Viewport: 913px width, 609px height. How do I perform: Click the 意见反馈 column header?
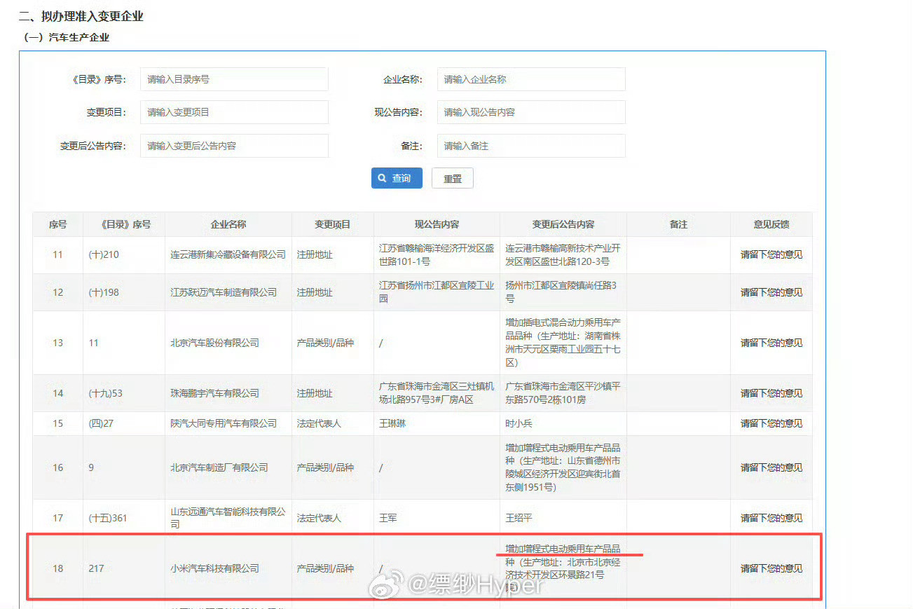coord(771,224)
